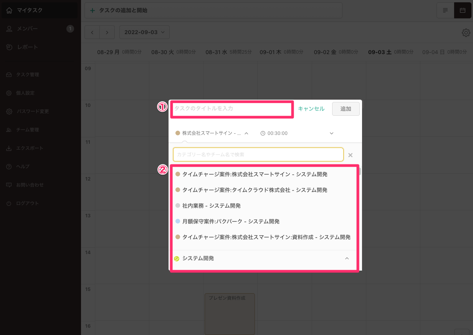Go to next week arrow
Screen dimensions: 473x335
click(x=107, y=32)
